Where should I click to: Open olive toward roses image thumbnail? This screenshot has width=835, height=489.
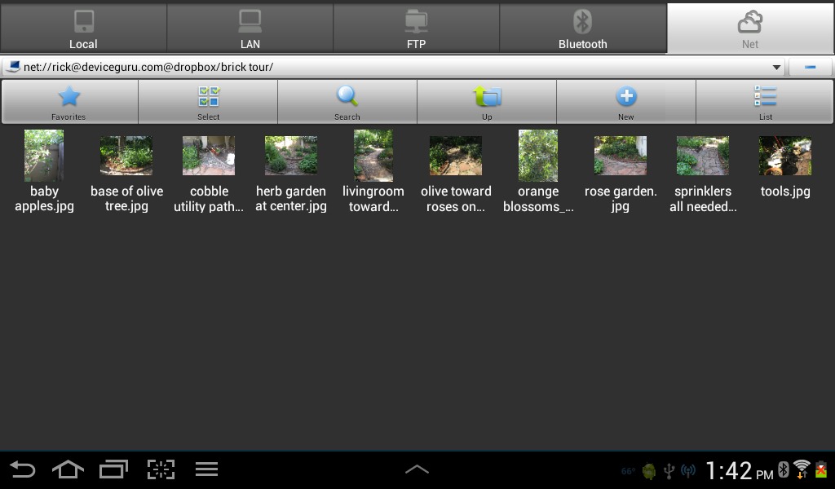(456, 156)
